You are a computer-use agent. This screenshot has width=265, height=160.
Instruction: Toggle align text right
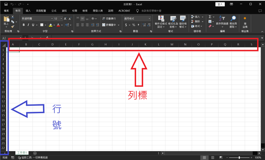pos(87,25)
